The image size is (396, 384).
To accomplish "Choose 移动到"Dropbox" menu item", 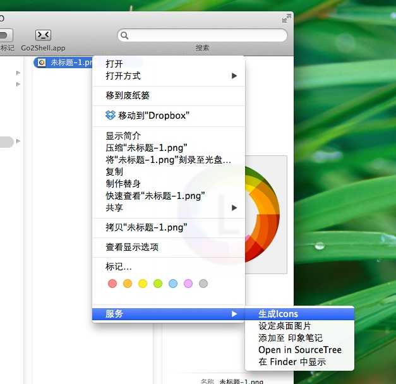I will coord(169,116).
